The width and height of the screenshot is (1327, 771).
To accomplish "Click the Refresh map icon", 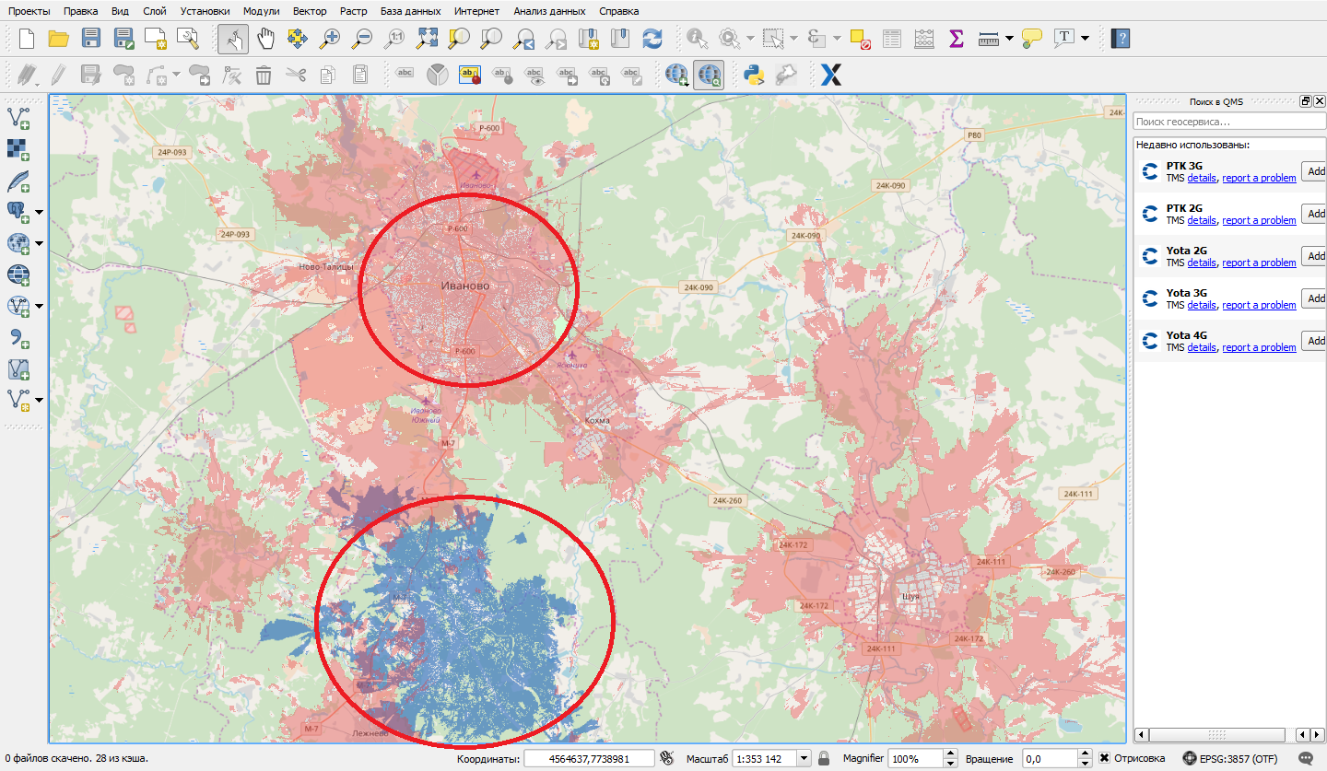I will point(652,39).
